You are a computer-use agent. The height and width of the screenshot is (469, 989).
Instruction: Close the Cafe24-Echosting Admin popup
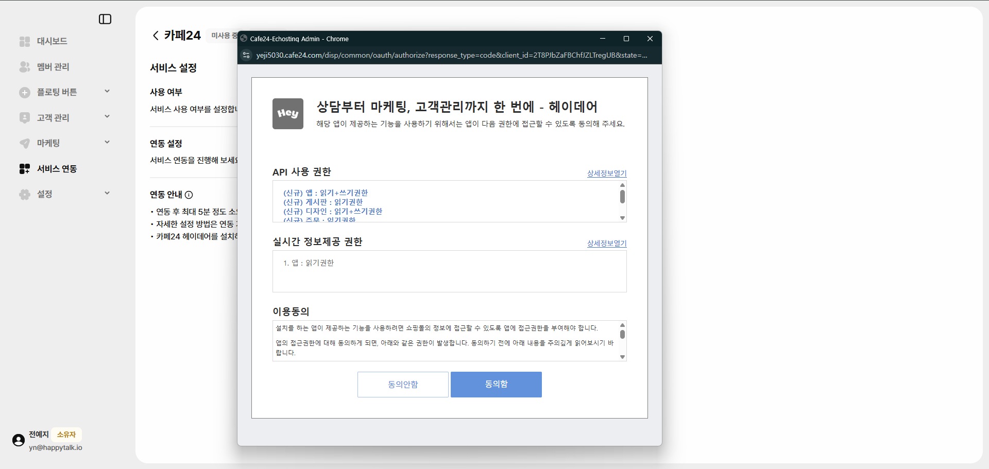(650, 39)
